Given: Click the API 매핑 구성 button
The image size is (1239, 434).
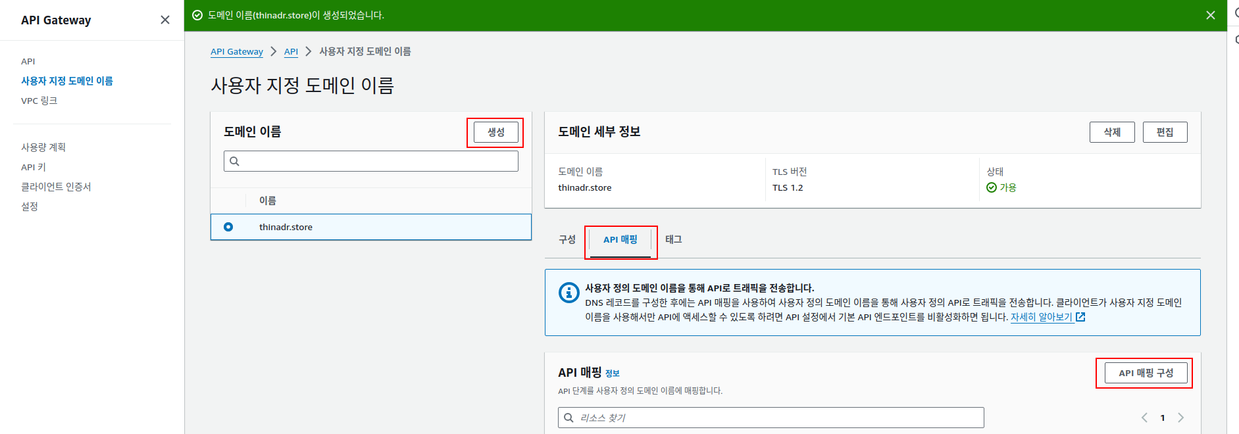Looking at the screenshot, I should (x=1146, y=373).
